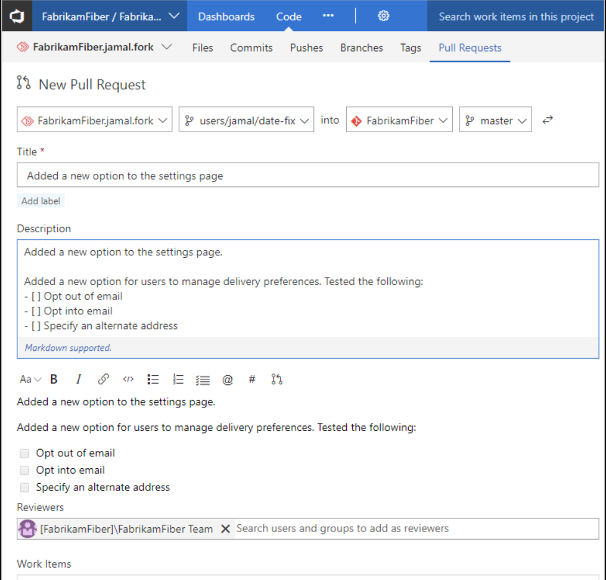
Task: Open the FabrikamFiber target repository dropdown
Action: tap(399, 120)
